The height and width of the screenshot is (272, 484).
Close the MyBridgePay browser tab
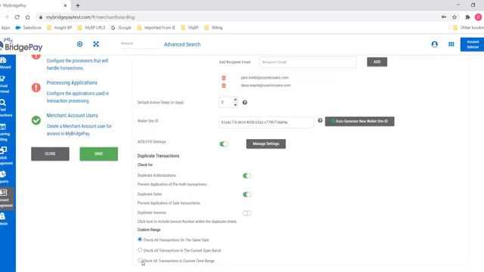click(65, 5)
